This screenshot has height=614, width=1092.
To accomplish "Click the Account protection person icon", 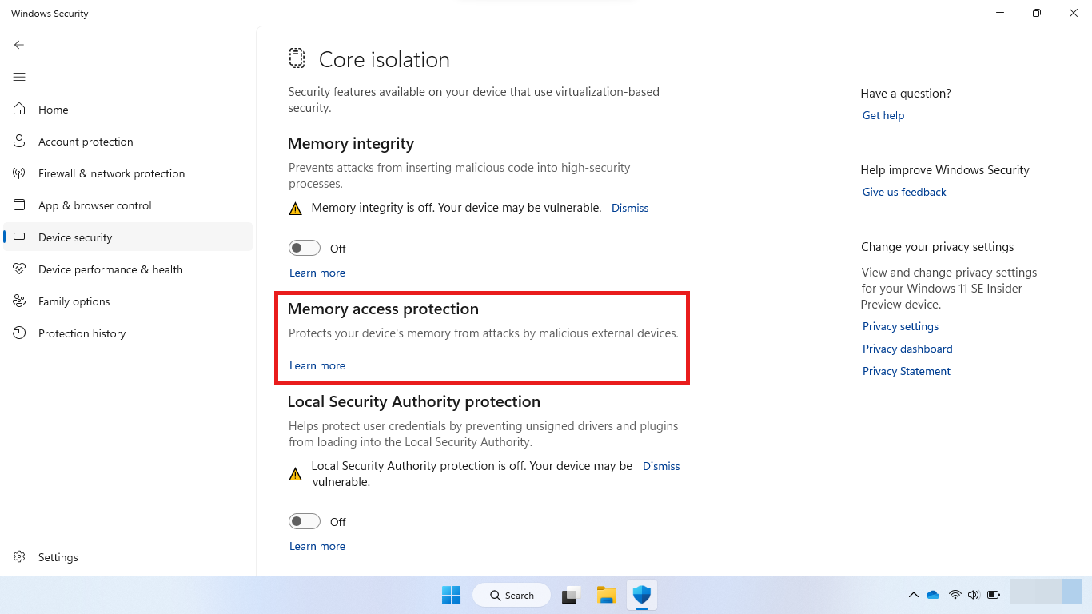I will pos(20,142).
